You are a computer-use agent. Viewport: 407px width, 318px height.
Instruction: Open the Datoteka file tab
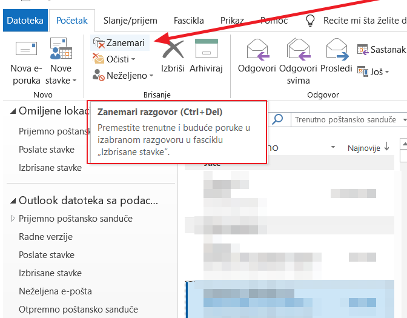pyautogui.click(x=25, y=21)
